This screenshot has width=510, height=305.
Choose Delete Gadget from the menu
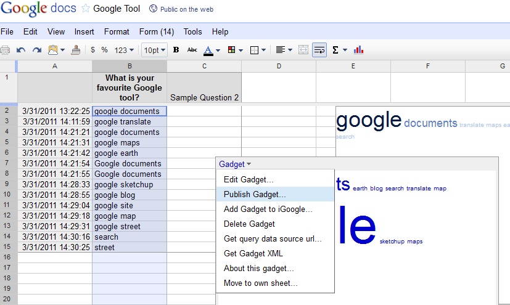pyautogui.click(x=275, y=224)
